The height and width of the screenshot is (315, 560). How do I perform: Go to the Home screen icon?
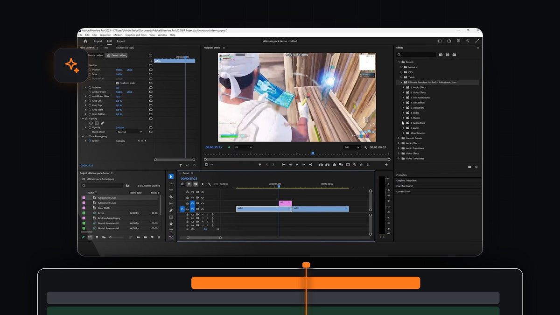[85, 41]
